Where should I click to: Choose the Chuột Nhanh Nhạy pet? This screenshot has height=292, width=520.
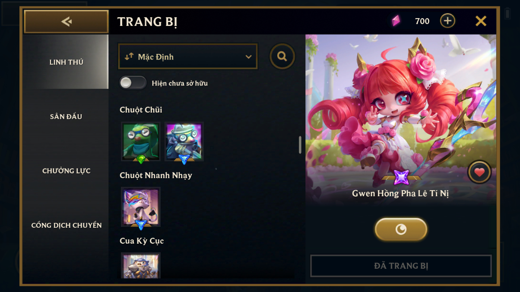pyautogui.click(x=141, y=207)
